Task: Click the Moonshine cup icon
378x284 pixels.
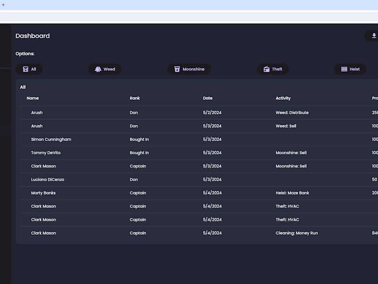Action: 177,69
